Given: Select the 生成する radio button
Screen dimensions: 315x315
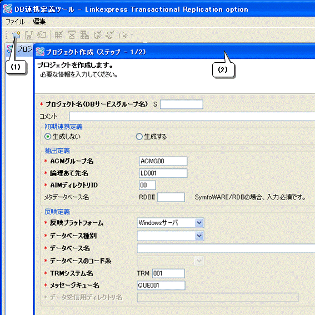Looking at the screenshot, I should click(139, 137).
